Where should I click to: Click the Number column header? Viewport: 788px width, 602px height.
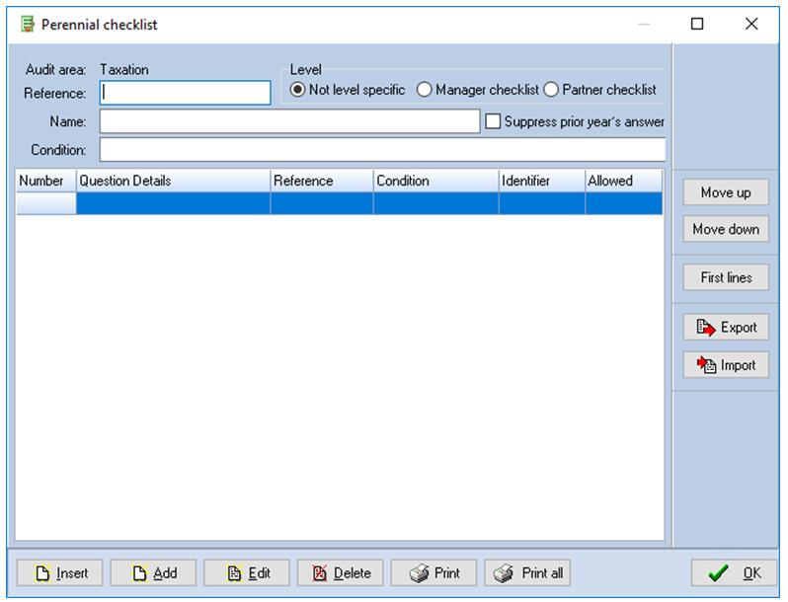[x=45, y=181]
